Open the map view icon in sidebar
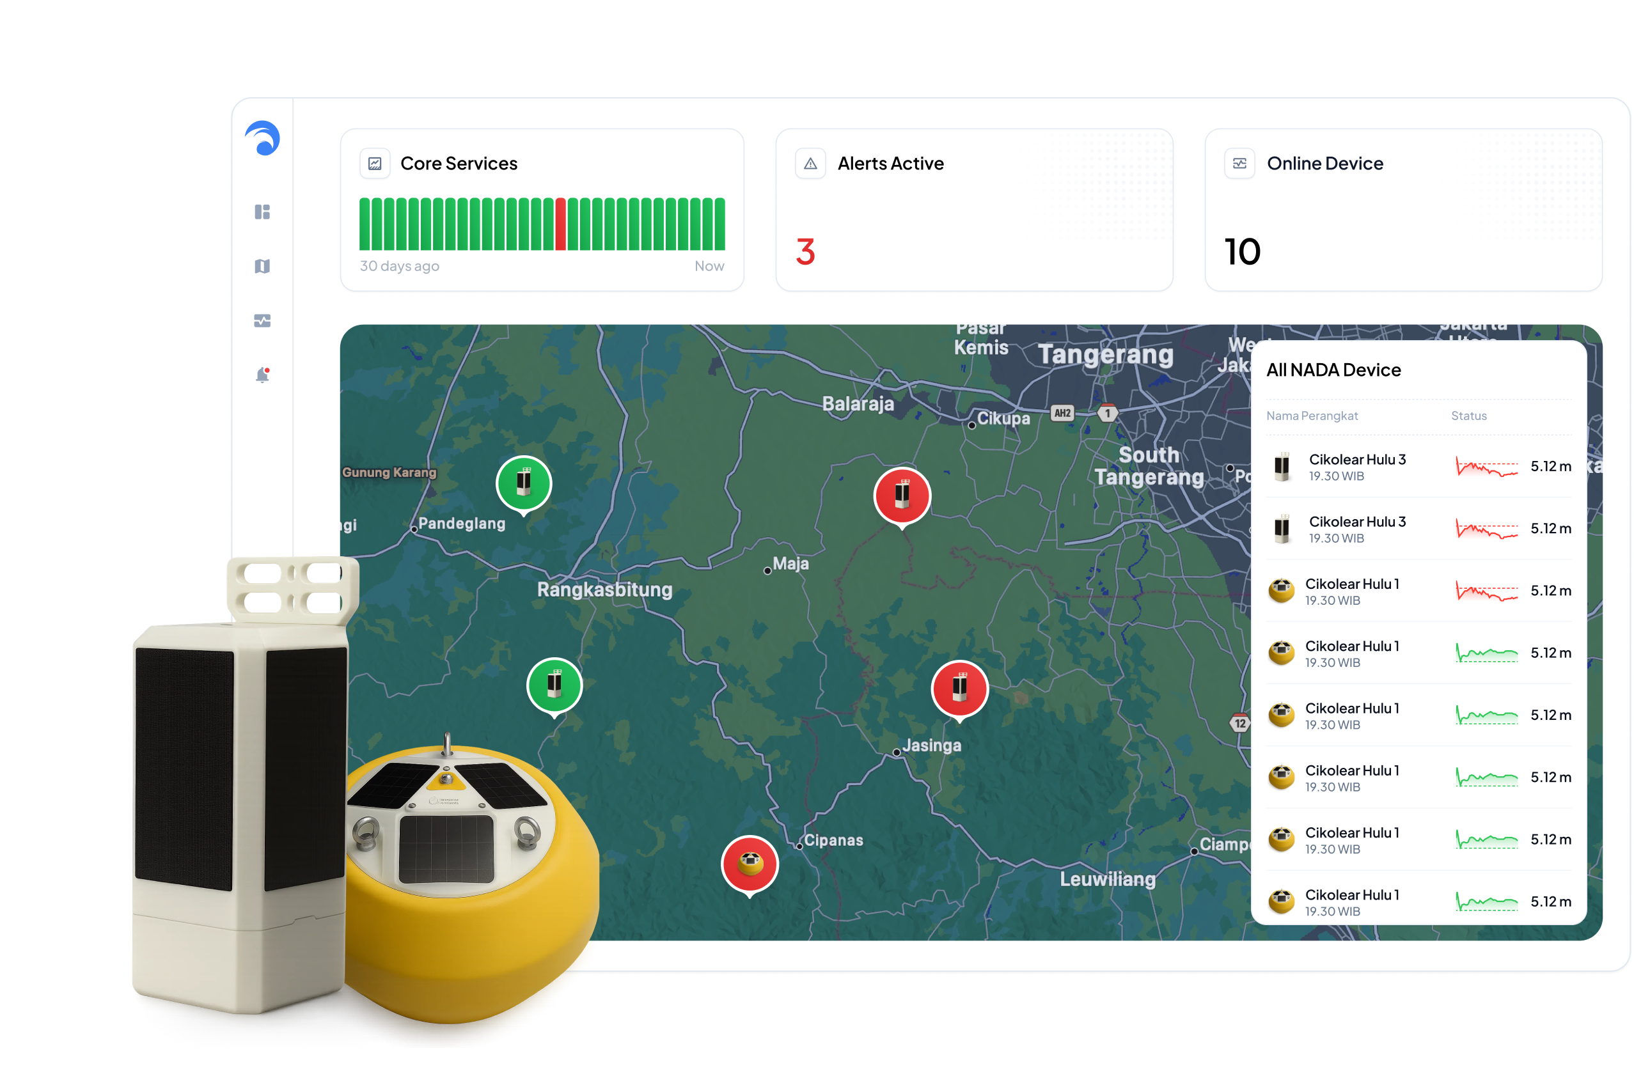This screenshot has width=1634, height=1069. coord(262,266)
